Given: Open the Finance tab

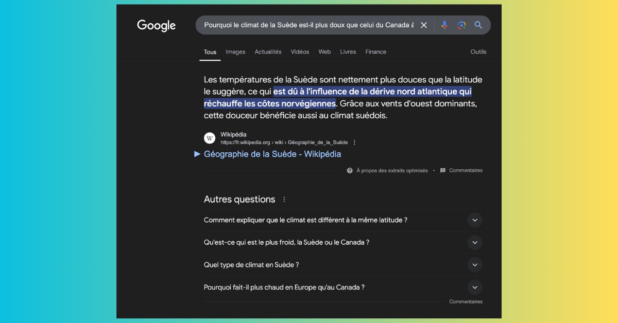Looking at the screenshot, I should pyautogui.click(x=376, y=52).
